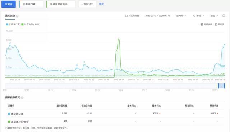Open help icon next to 搜索指数概览
This screenshot has height=132, width=230.
[x=22, y=98]
